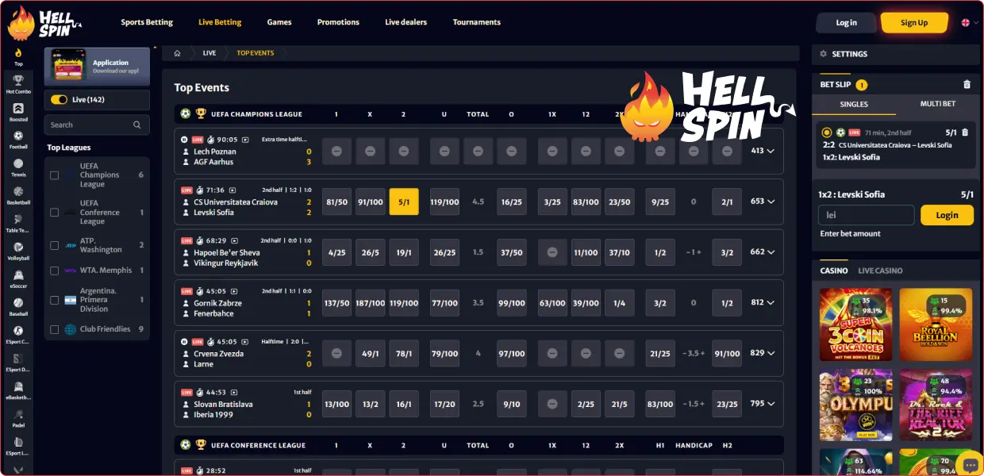Select the Baseball sport icon

(18, 306)
